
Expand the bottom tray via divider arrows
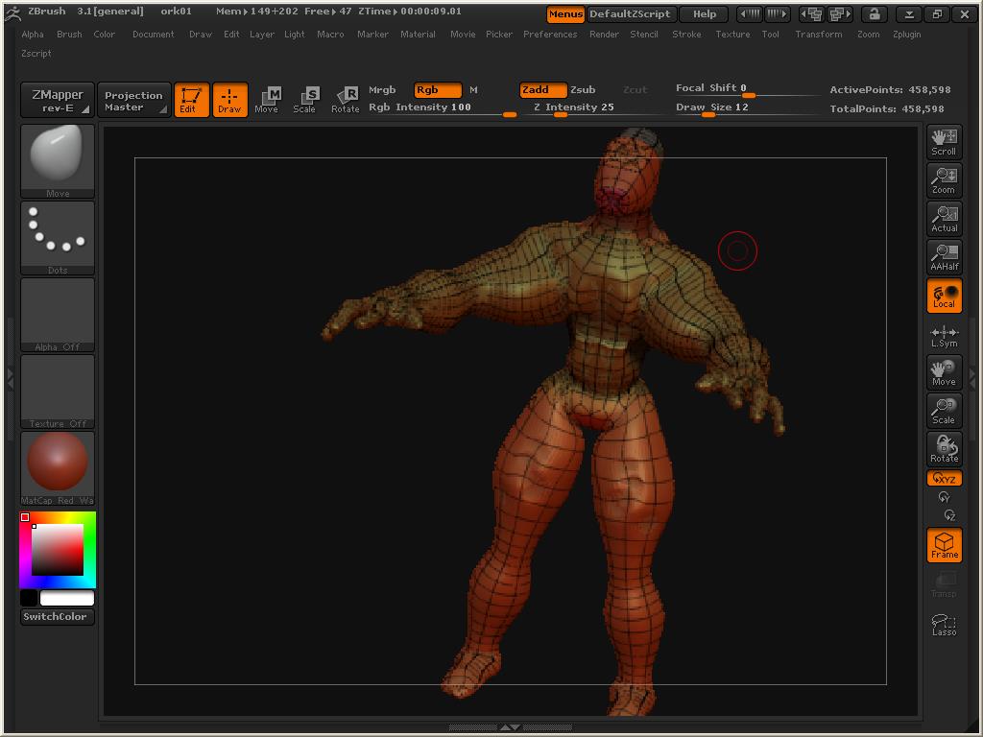pyautogui.click(x=510, y=727)
